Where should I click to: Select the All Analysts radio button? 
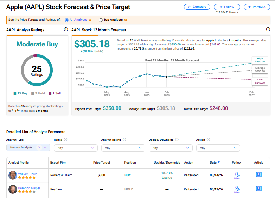pyautogui.click(x=67, y=20)
